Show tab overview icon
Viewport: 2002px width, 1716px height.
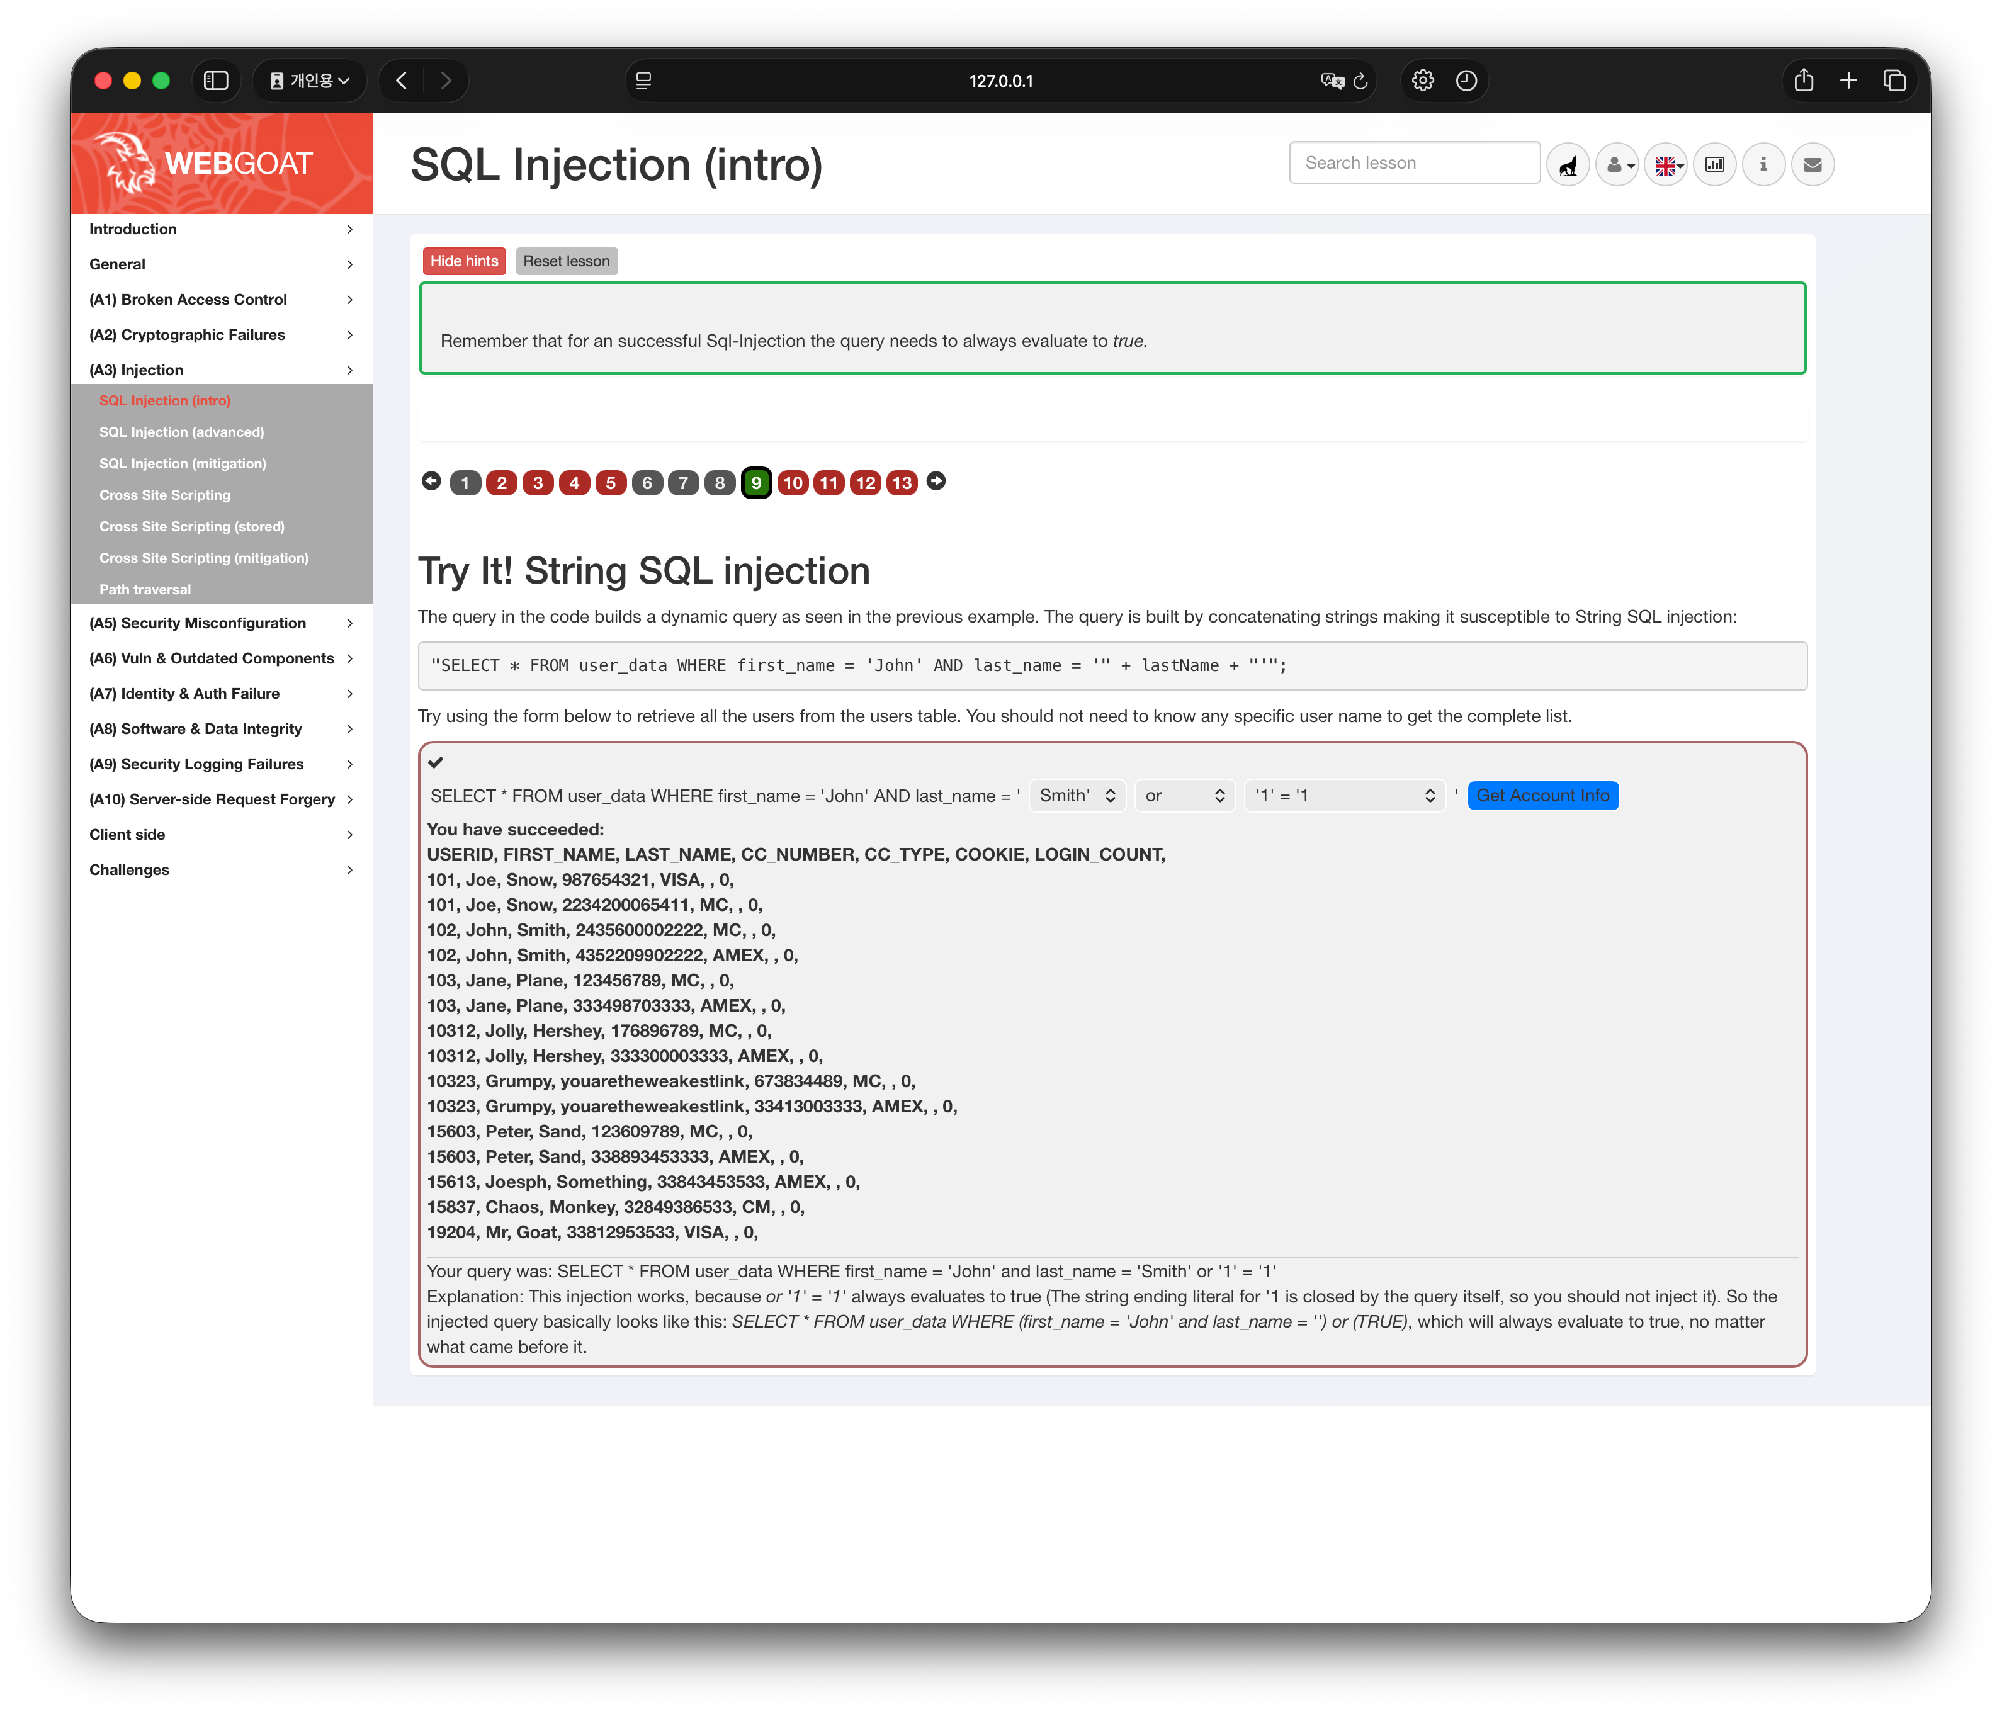coord(1894,80)
